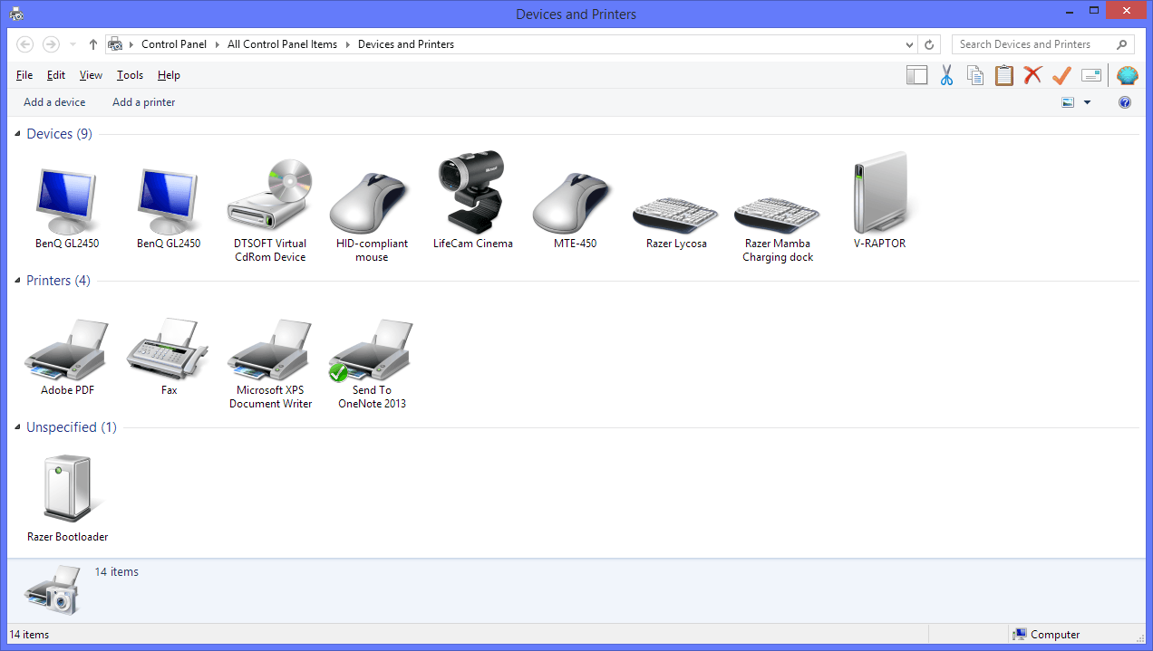The width and height of the screenshot is (1153, 651).
Task: Collapse the Printers (4) group
Action: [x=18, y=281]
